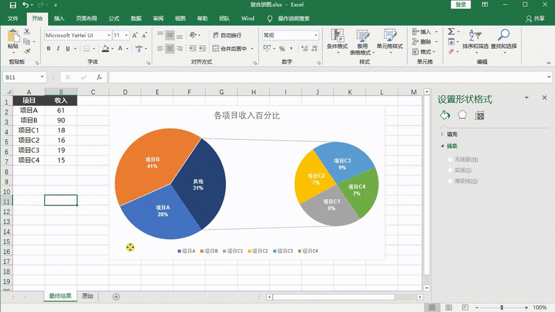Open Conditional Formatting 条件格式
Screen dimensions: 555x312
point(337,41)
